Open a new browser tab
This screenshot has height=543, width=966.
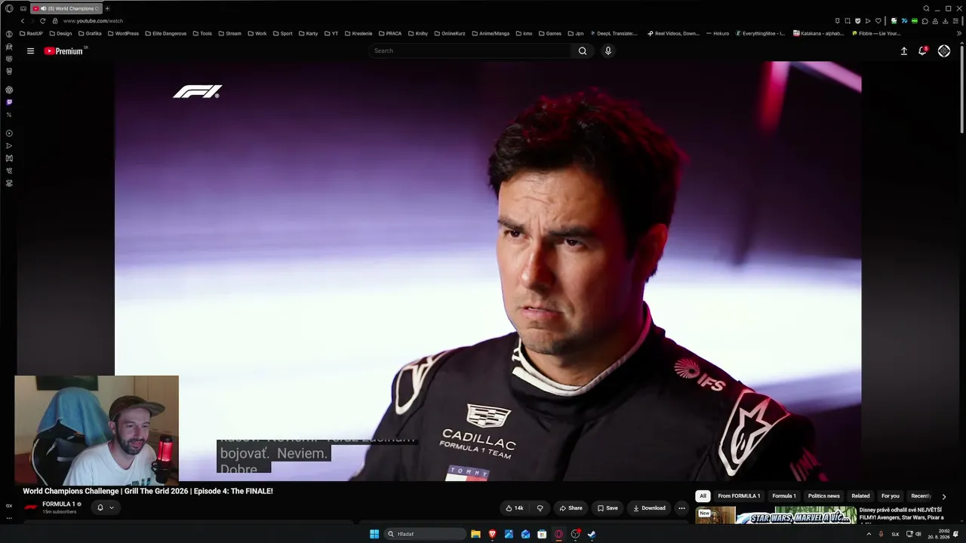point(107,8)
